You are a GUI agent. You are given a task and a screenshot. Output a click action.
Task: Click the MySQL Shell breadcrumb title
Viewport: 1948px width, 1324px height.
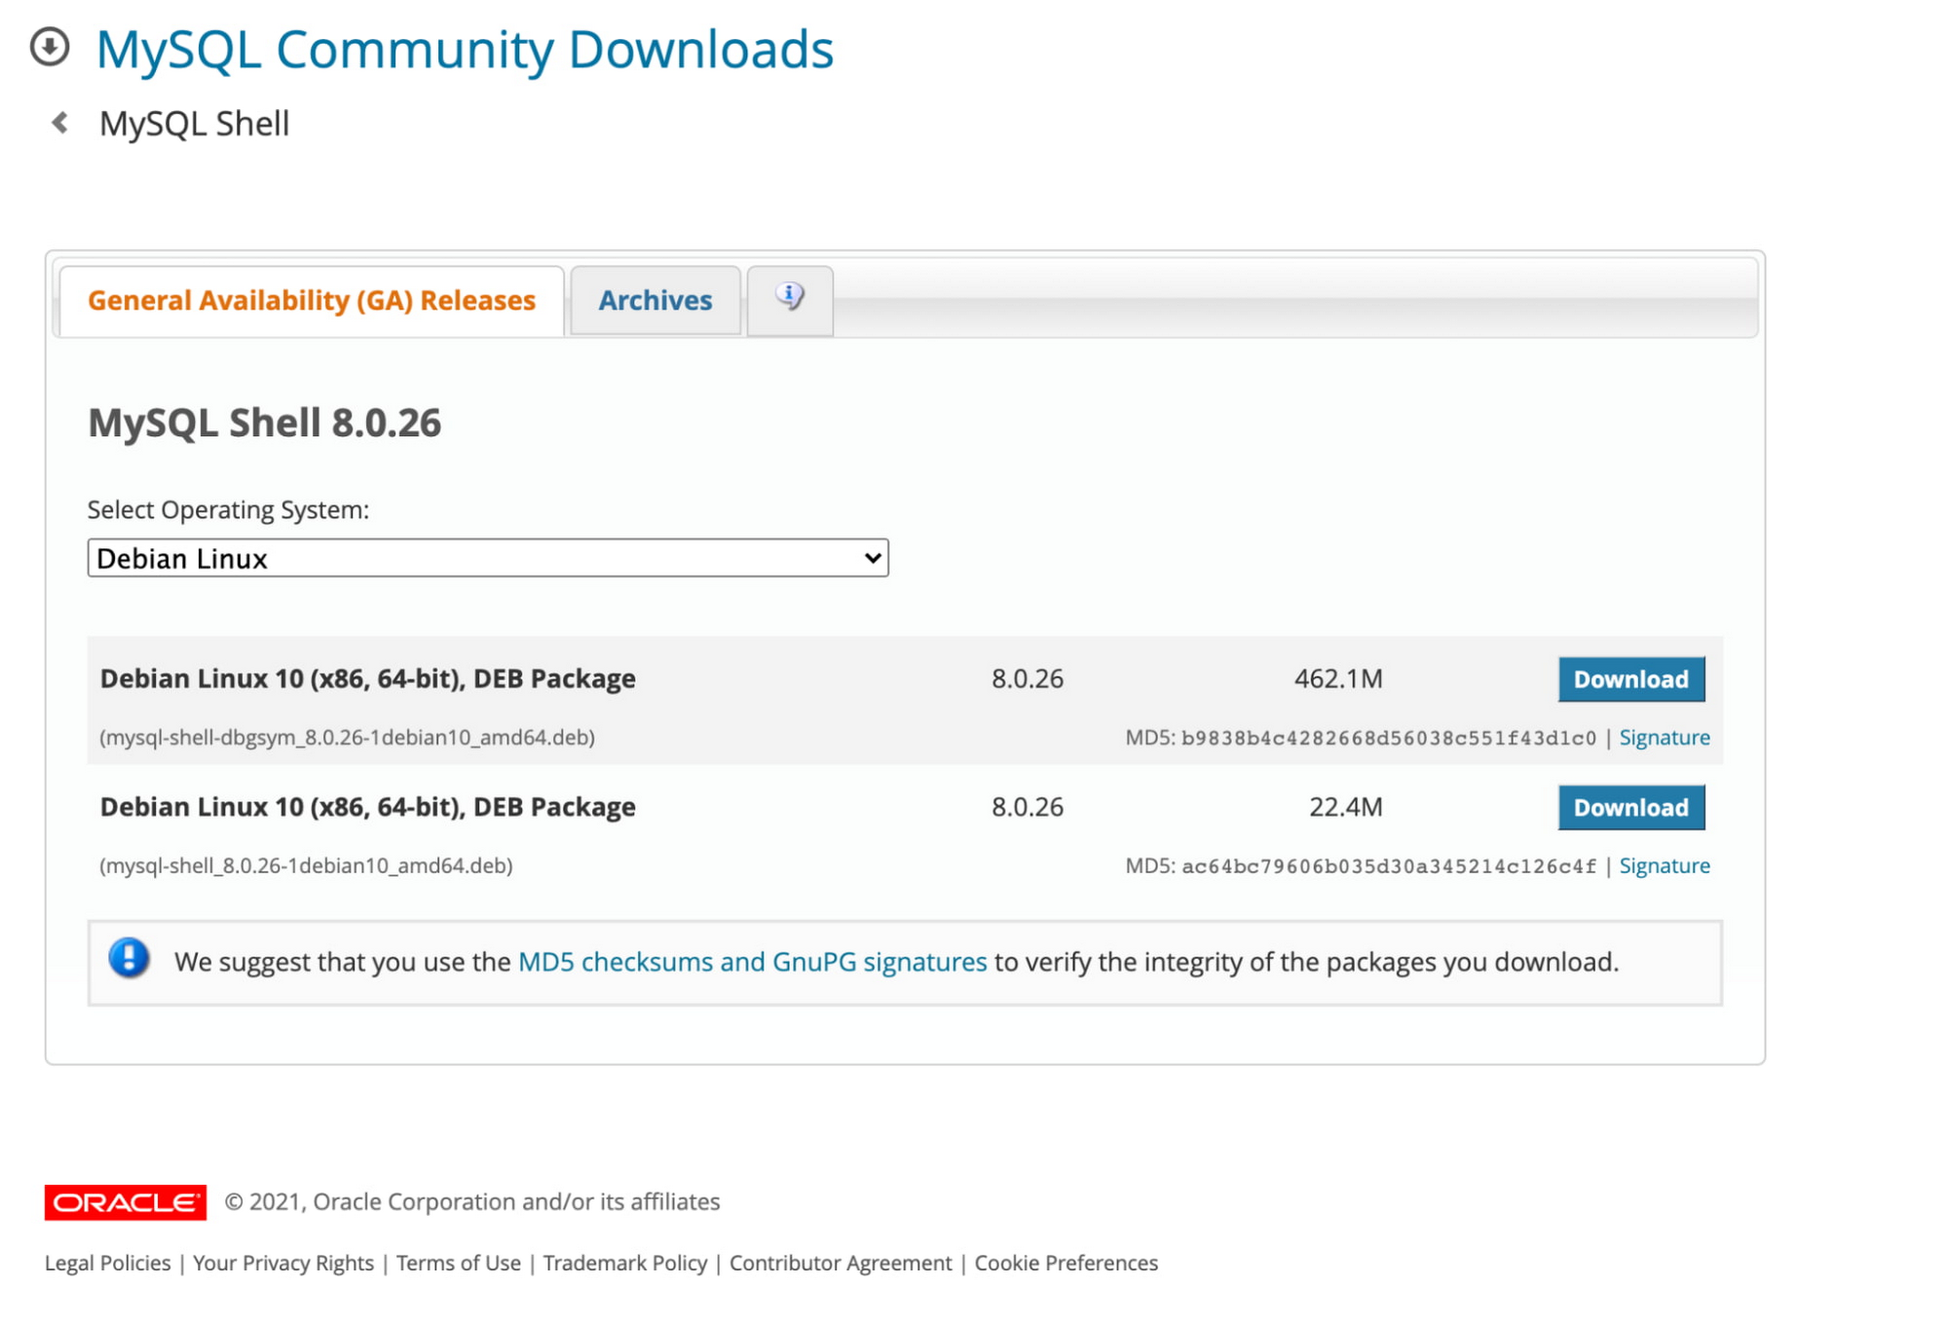tap(195, 124)
